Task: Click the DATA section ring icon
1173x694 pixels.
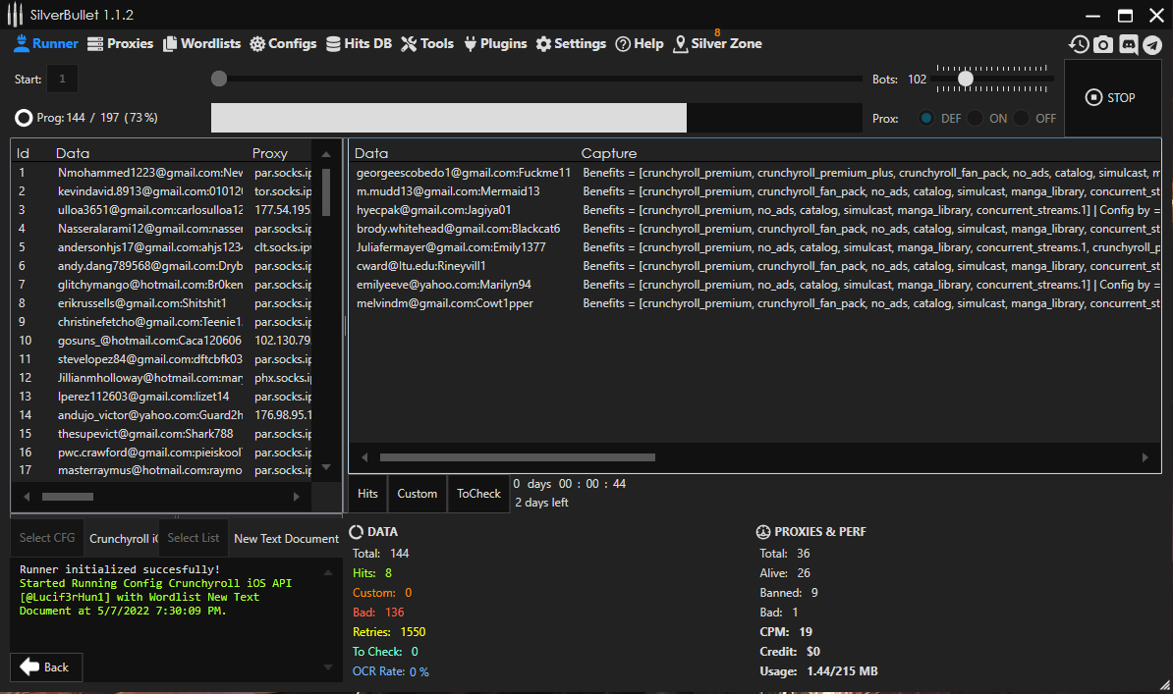Action: (356, 532)
